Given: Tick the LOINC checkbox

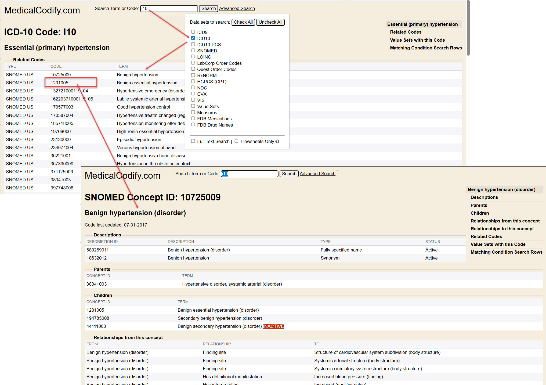Looking at the screenshot, I should pos(193,57).
